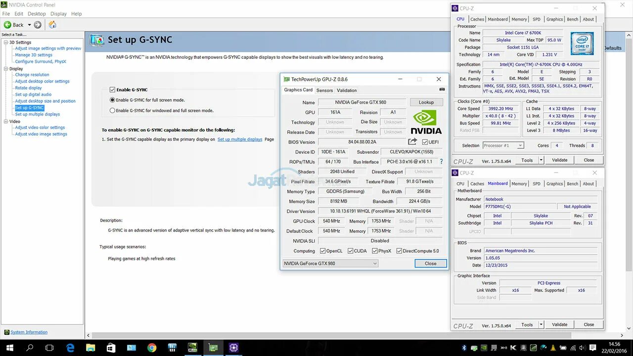Open the System Information link
Image resolution: width=633 pixels, height=356 pixels.
coord(29,332)
